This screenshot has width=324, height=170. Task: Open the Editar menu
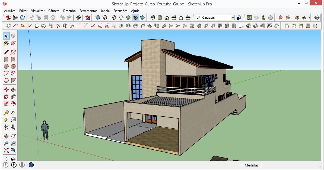[23, 11]
